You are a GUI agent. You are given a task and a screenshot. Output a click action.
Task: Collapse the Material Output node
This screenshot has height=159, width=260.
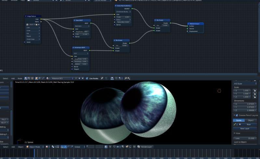188,24
